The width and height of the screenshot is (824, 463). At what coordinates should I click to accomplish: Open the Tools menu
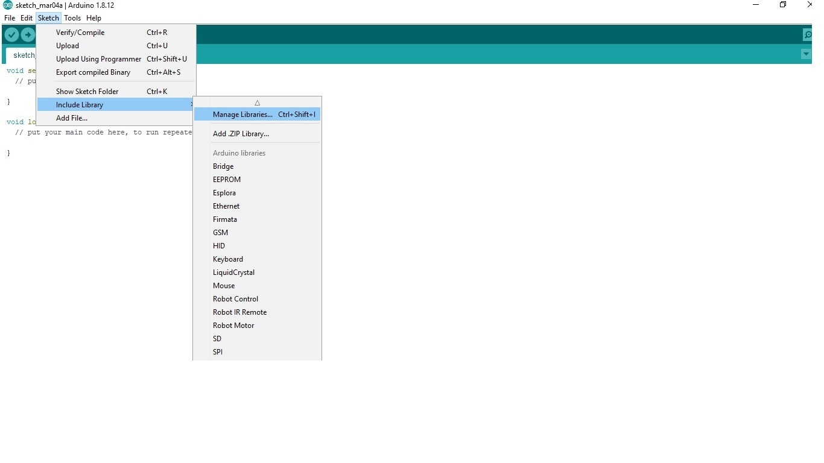[72, 18]
